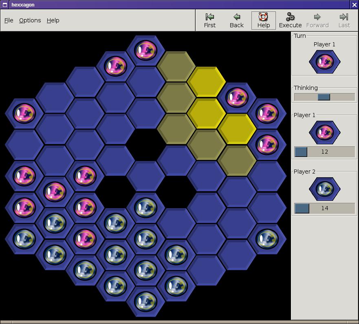
Task: Open the File menu
Action: click(x=9, y=20)
